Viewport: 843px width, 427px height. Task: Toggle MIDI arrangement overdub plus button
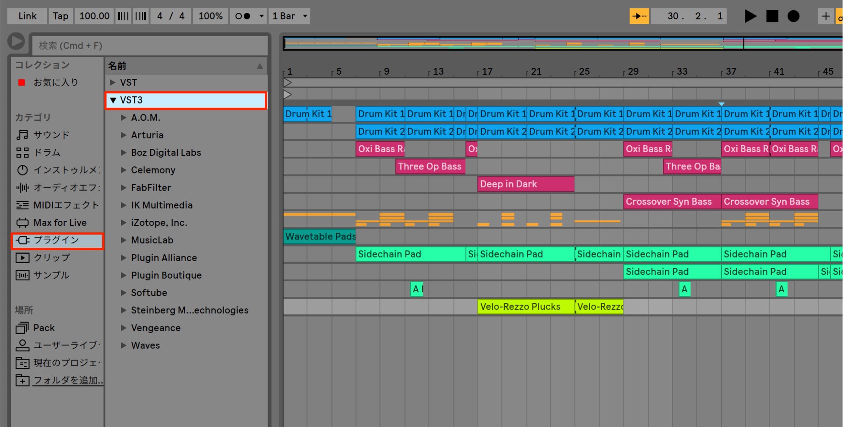(x=826, y=16)
